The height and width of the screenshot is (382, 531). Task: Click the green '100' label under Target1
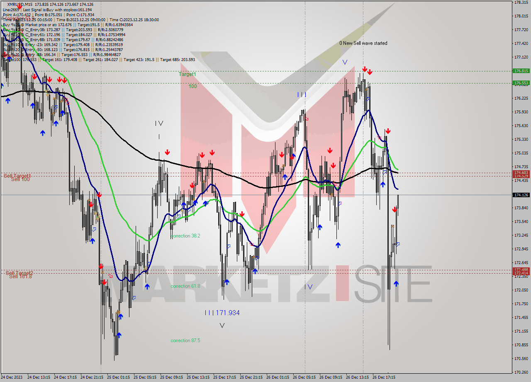tap(193, 86)
